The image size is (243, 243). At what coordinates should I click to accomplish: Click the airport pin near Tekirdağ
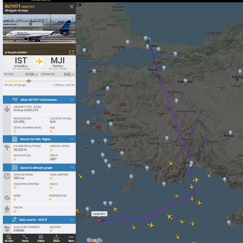coord(127,42)
